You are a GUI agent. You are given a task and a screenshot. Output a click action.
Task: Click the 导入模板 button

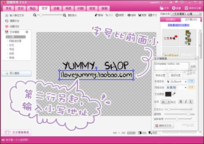(x=17, y=73)
